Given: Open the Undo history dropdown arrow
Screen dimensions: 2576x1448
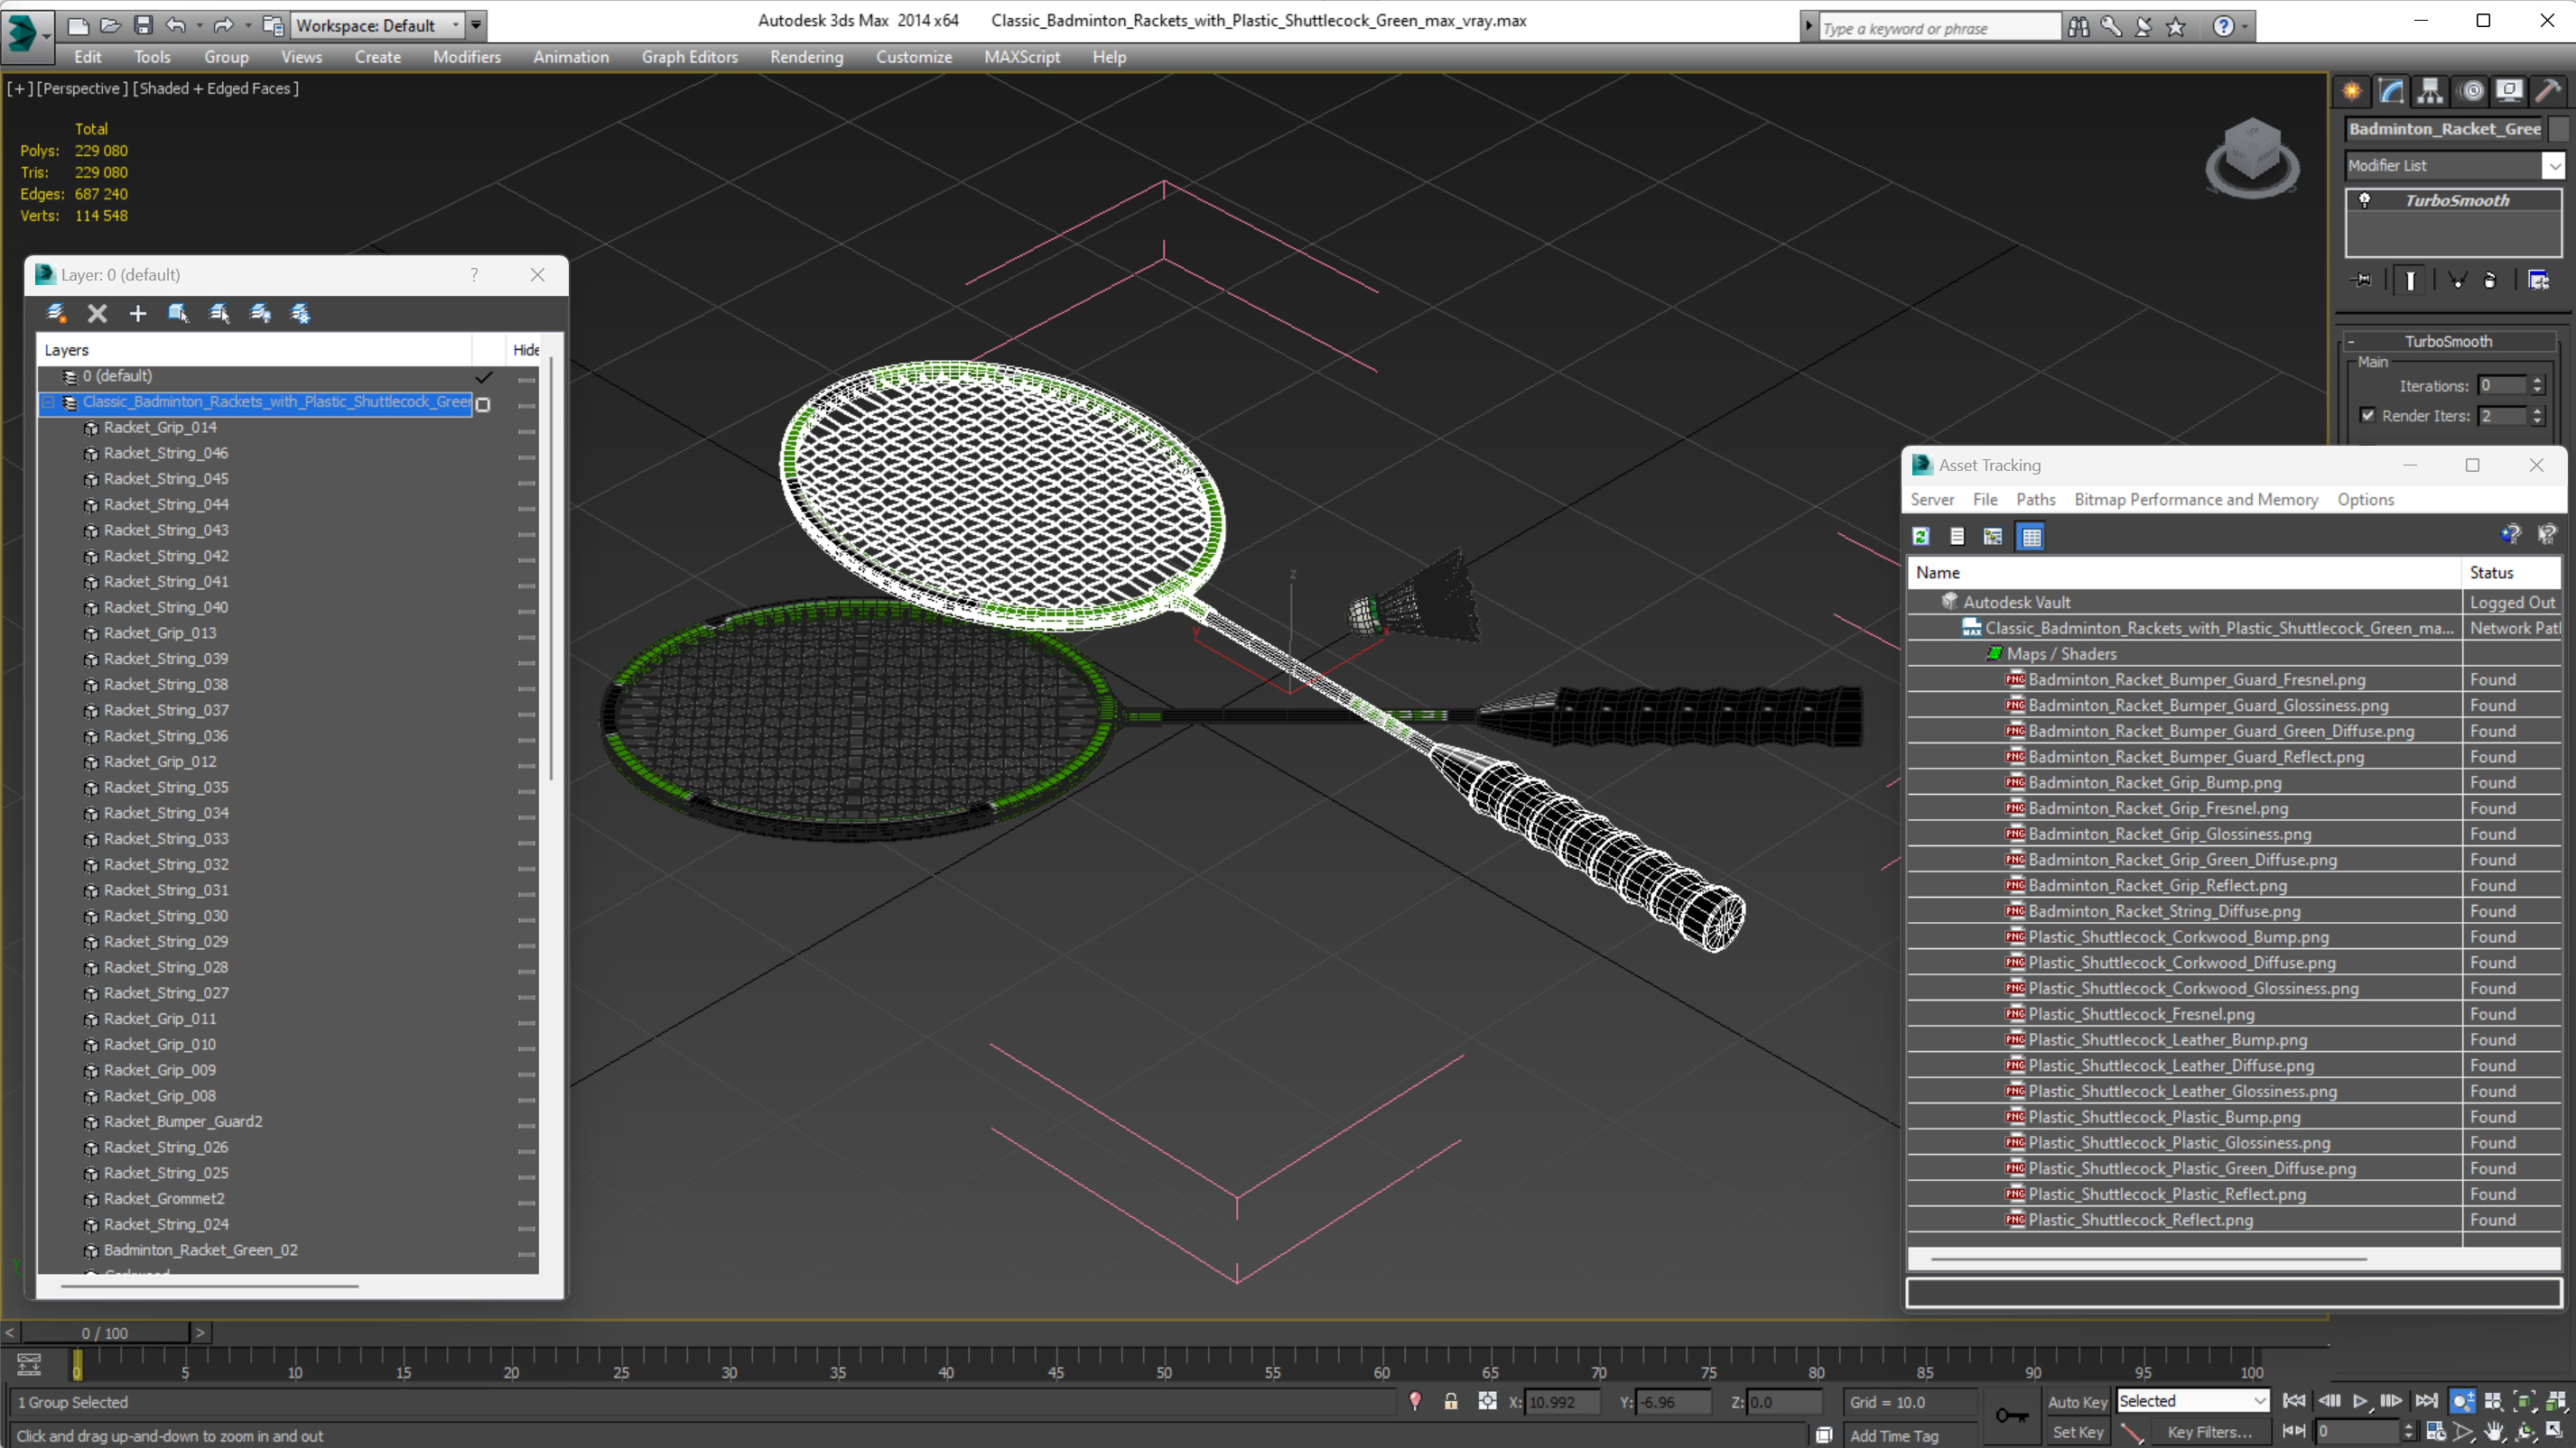Looking at the screenshot, I should (199, 25).
